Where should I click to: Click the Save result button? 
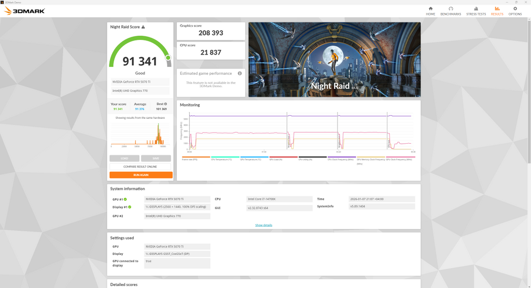coord(156,158)
